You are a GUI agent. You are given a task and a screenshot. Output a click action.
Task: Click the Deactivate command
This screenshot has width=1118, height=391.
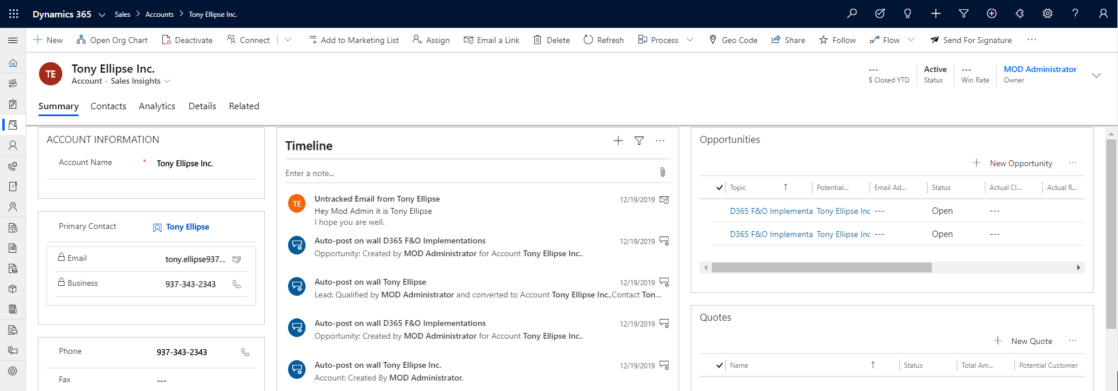click(x=187, y=40)
